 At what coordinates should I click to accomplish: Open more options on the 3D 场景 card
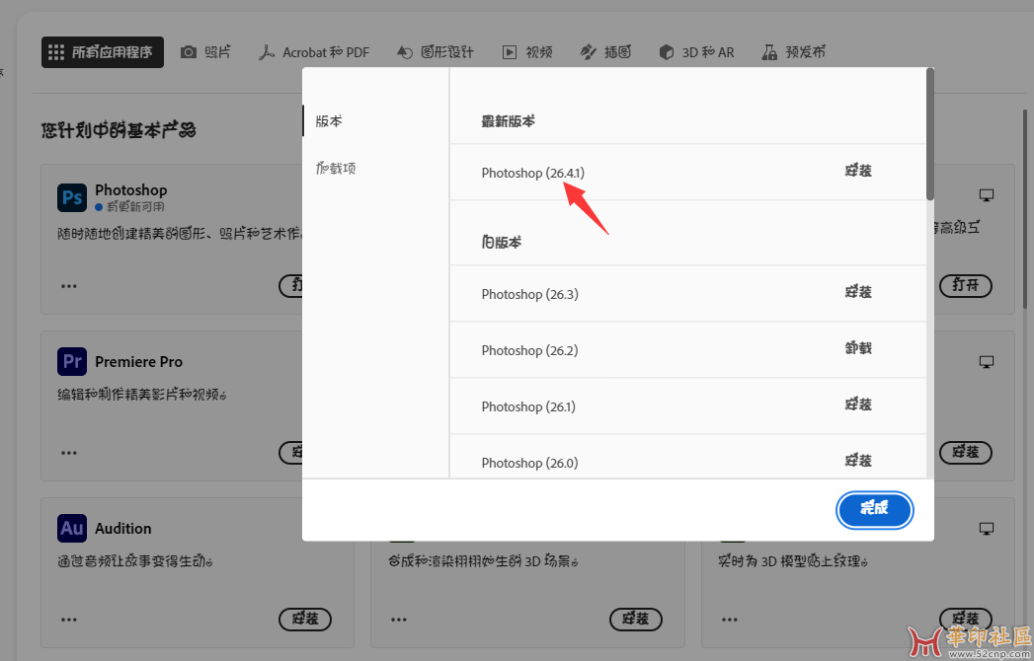399,620
